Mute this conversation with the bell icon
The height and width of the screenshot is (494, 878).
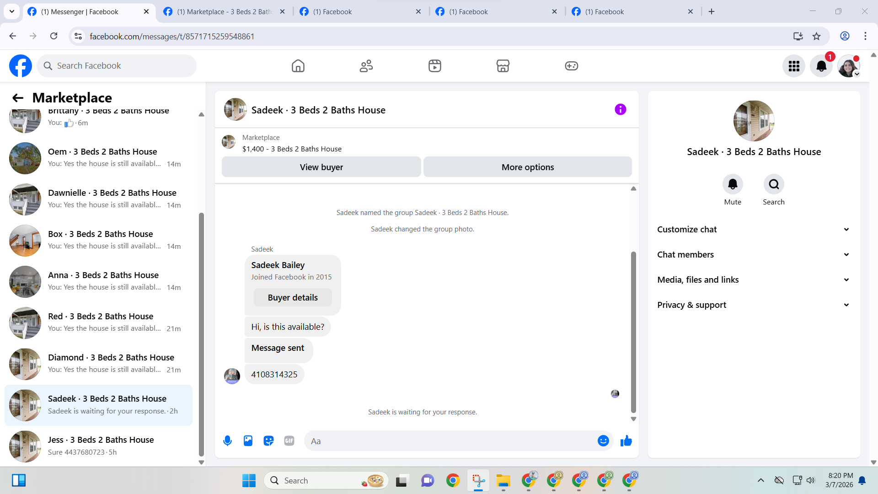click(x=733, y=184)
